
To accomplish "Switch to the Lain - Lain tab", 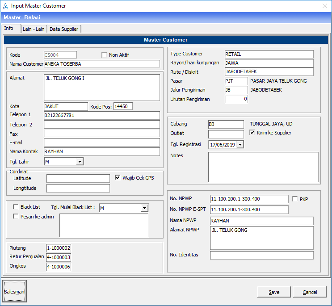I will pyautogui.click(x=34, y=29).
